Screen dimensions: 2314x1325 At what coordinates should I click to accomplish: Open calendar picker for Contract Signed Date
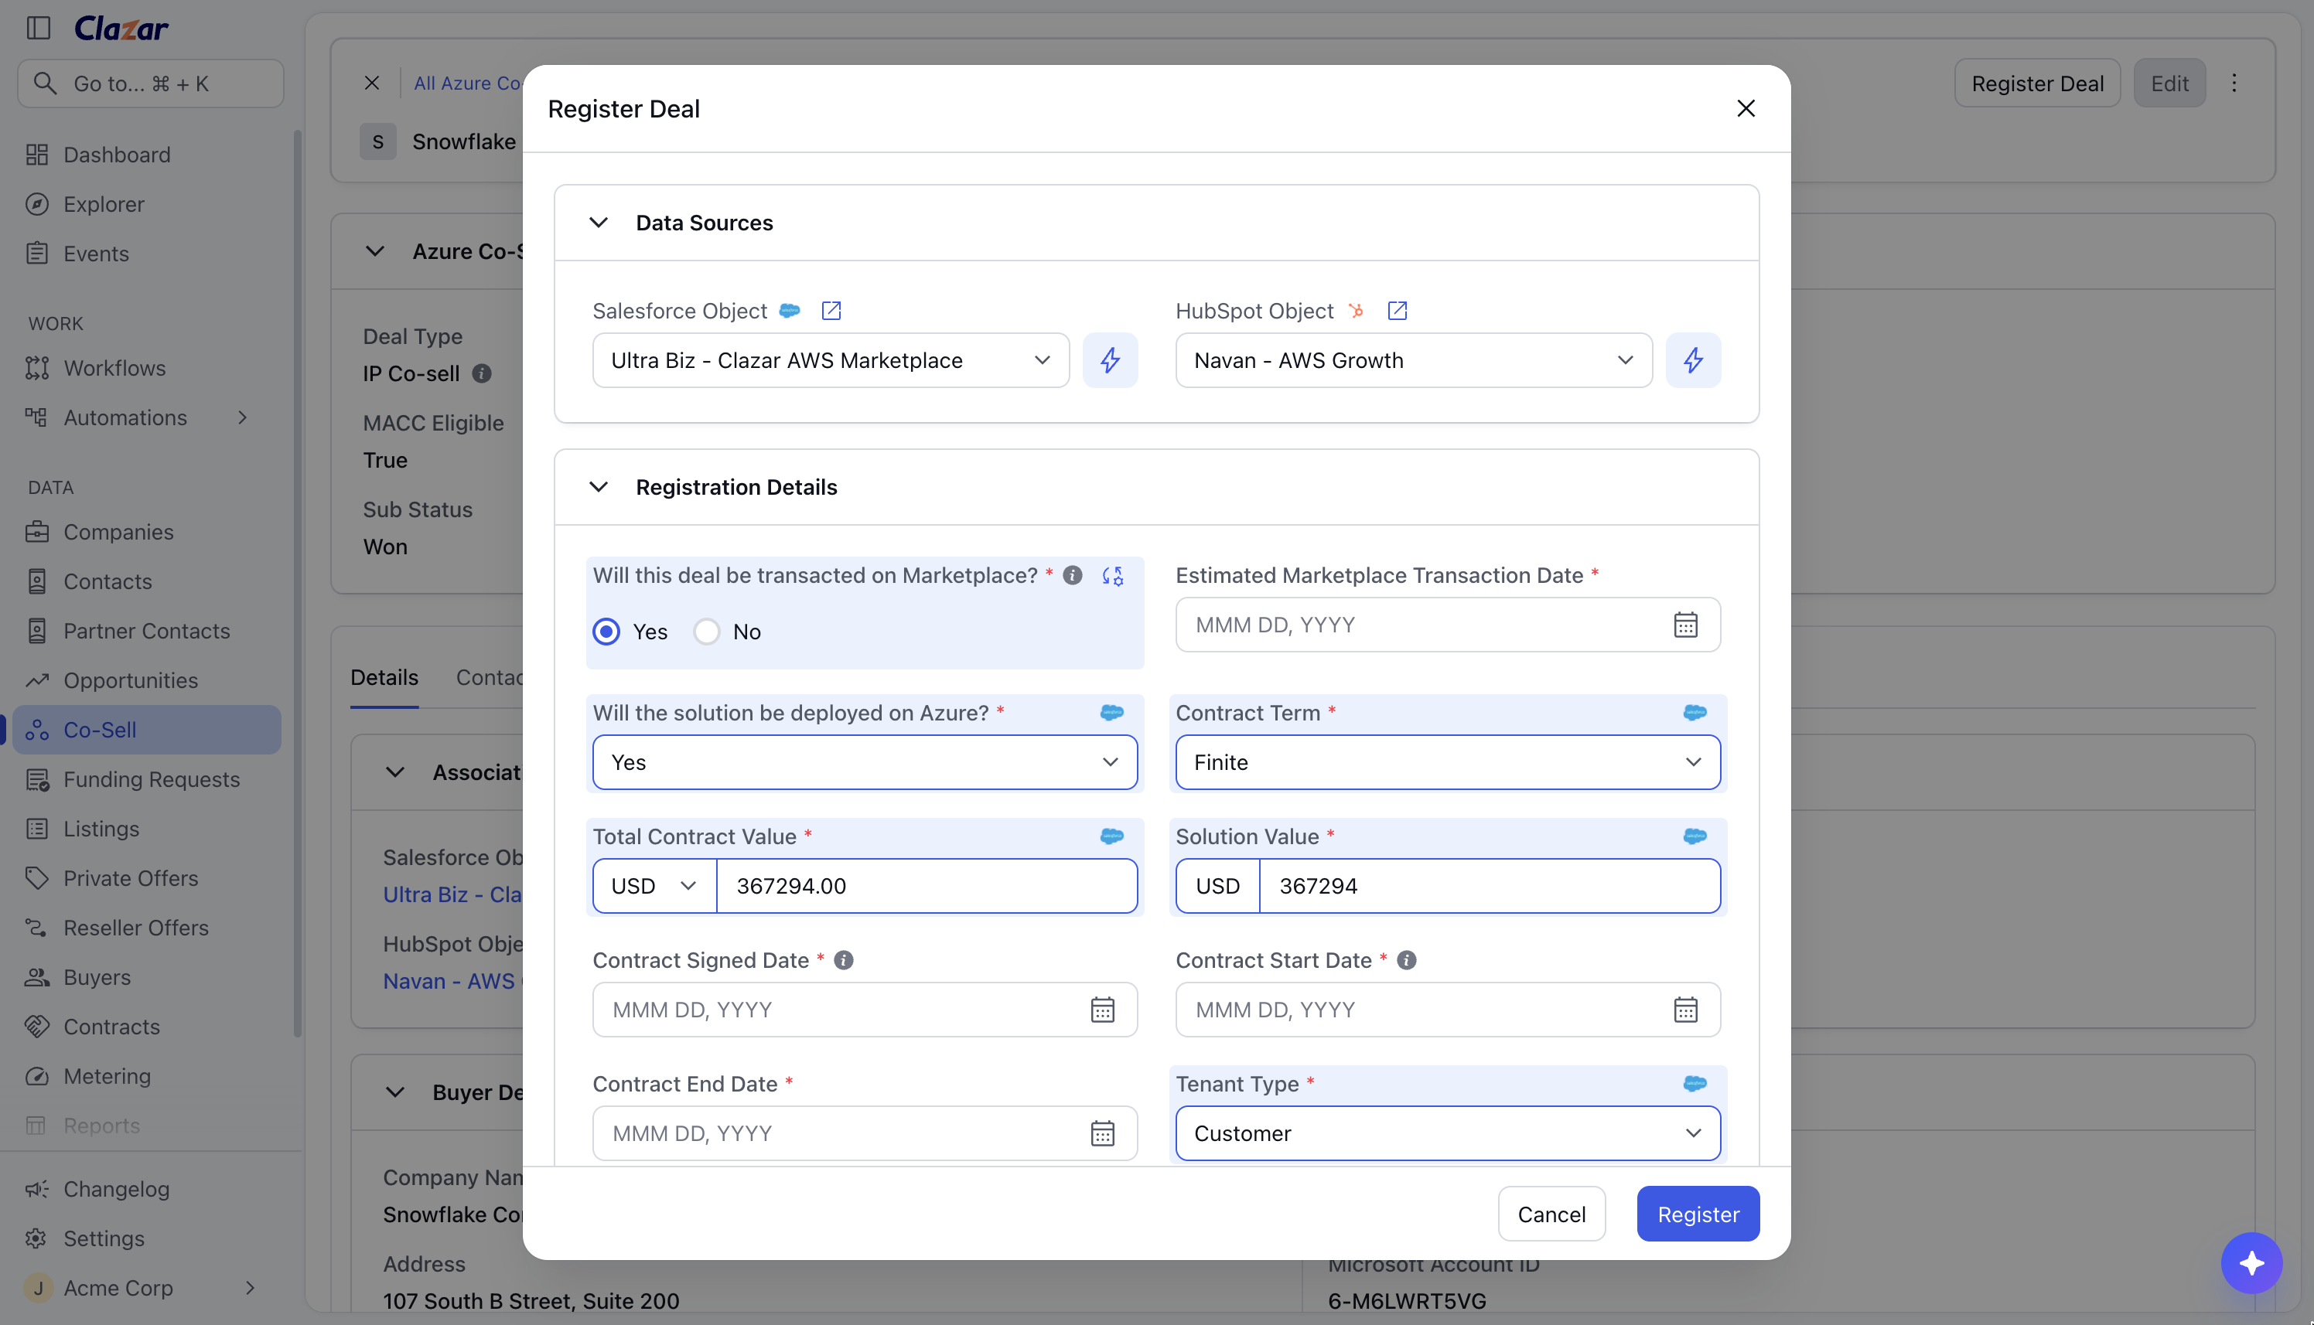point(1102,1010)
